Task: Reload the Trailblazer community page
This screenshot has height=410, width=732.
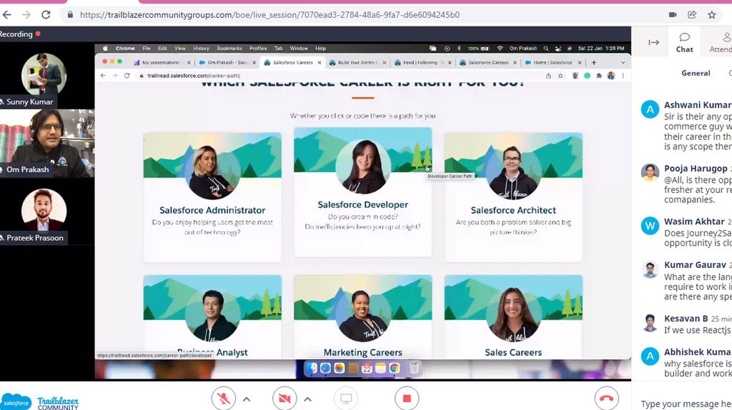Action: 46,15
